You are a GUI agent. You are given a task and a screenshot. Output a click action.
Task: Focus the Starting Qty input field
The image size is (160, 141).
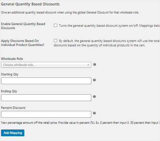(x=46, y=81)
